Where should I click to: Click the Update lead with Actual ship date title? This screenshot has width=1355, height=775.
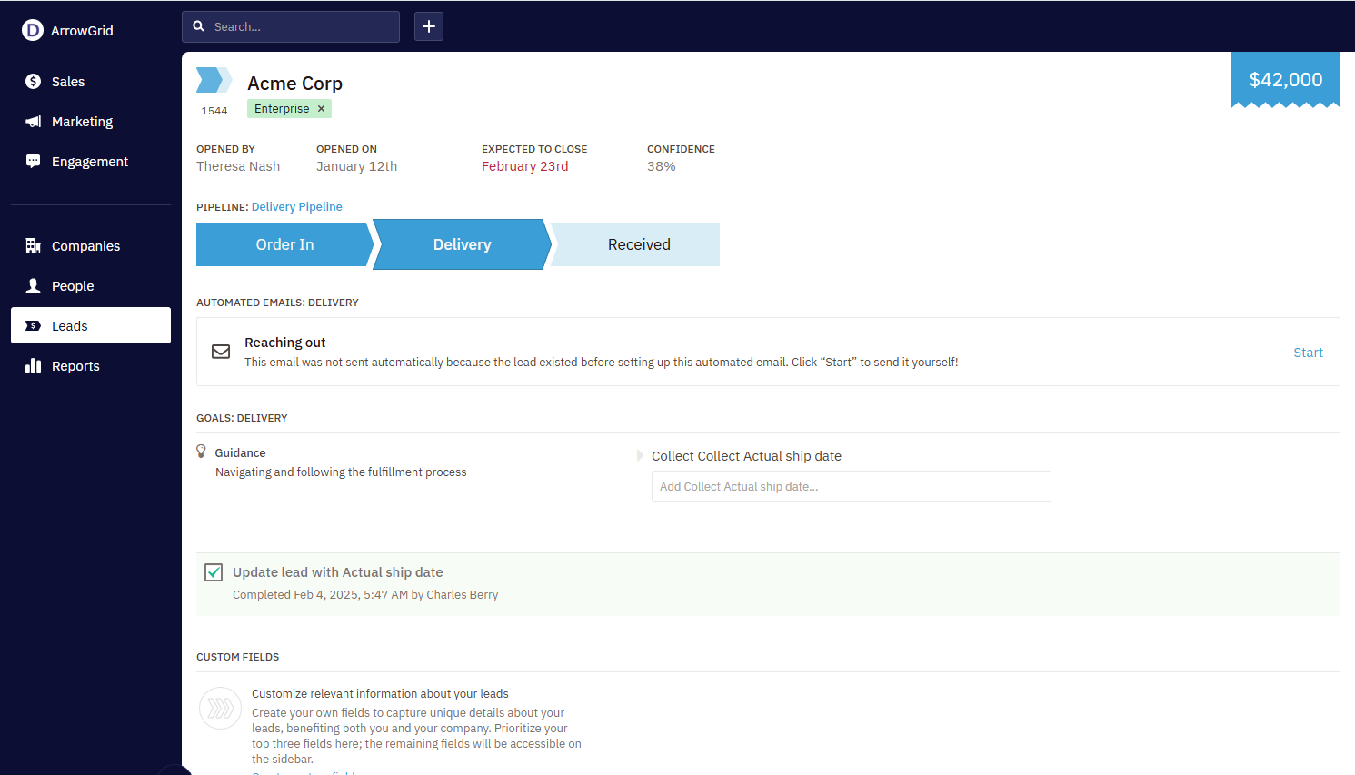tap(338, 572)
